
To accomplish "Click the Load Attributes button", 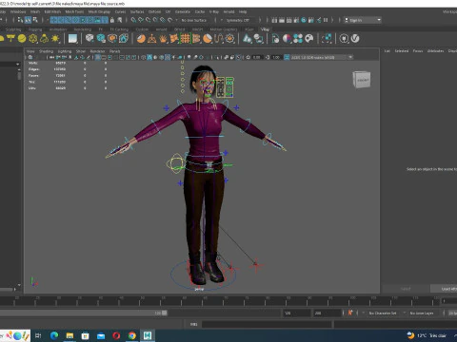I will pos(444,289).
